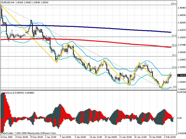Click the 100.0 Fibonacci level label
Screen dimensions: 186x139
point(174,4)
